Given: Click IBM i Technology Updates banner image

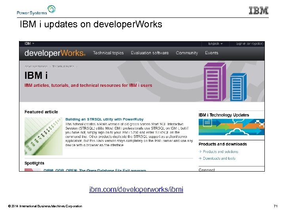Looking at the screenshot, I should pyautogui.click(x=232, y=127).
